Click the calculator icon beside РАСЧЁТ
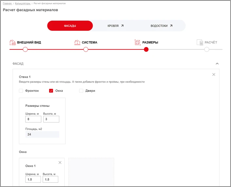Viewport: 231px width, 187px height. click(200, 42)
